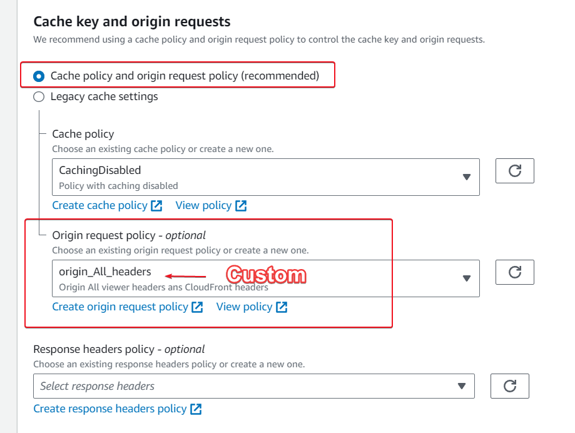575x433 pixels.
Task: Open the Select response headers dropdown
Action: coord(254,386)
